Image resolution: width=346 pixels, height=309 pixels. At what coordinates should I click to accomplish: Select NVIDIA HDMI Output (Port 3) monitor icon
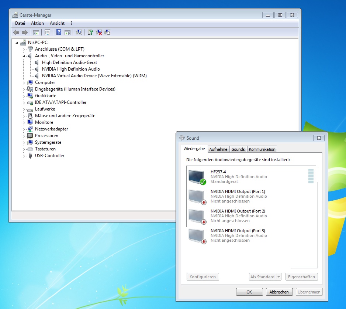click(x=197, y=236)
